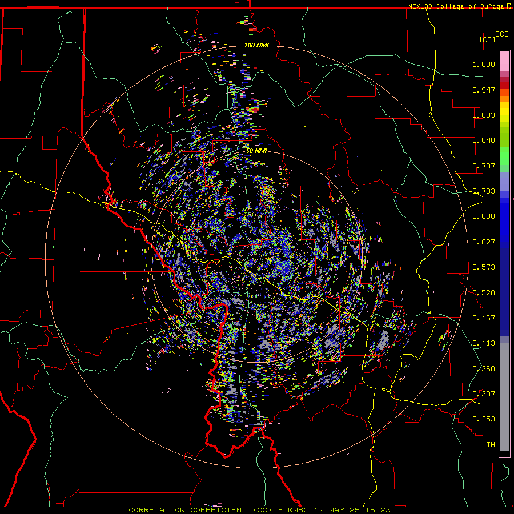Click the 0.520 scale value

pyautogui.click(x=484, y=293)
